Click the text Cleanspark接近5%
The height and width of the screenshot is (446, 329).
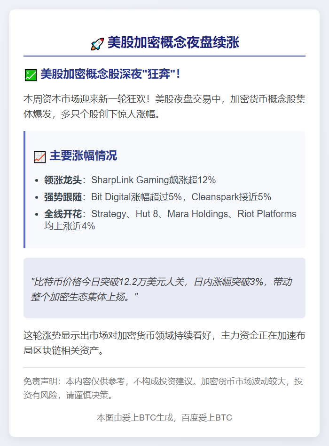tap(231, 197)
